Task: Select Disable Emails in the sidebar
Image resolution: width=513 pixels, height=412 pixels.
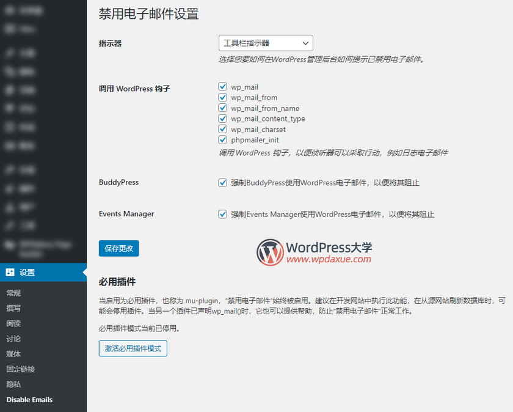Action: pos(29,400)
